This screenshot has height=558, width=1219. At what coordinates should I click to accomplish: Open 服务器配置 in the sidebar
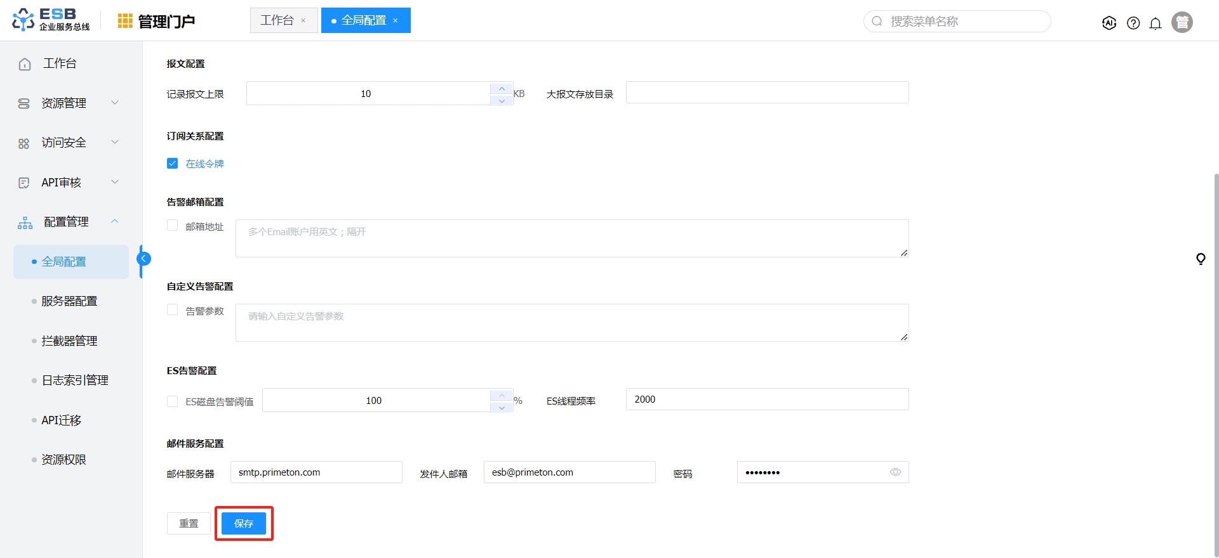pos(69,301)
